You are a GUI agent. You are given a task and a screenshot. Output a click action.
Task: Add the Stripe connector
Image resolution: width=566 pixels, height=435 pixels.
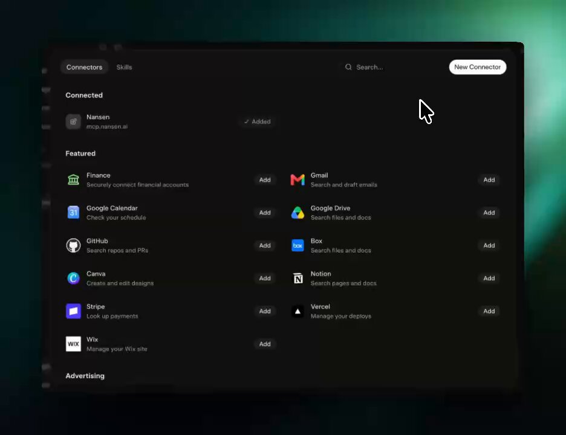click(265, 311)
